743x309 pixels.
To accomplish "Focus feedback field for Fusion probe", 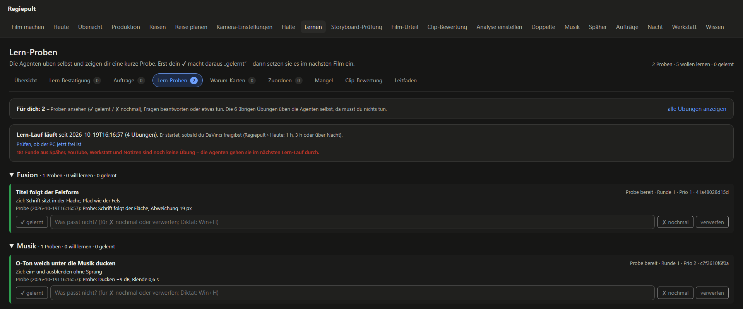I will tap(352, 222).
